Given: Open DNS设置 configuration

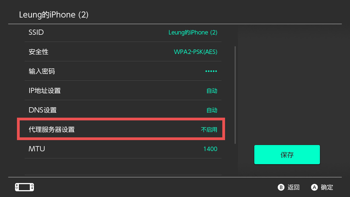Looking at the screenshot, I should 123,110.
